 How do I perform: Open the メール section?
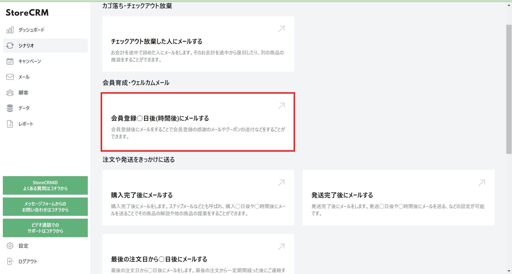45,77
